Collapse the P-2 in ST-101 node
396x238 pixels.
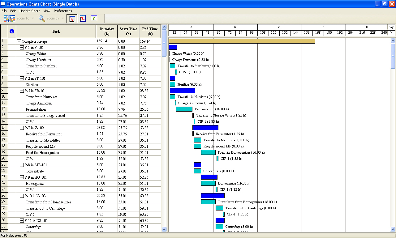[22, 79]
